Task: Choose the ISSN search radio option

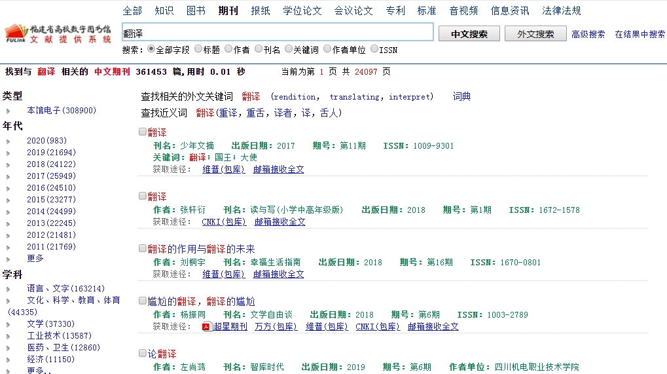Action: point(374,49)
